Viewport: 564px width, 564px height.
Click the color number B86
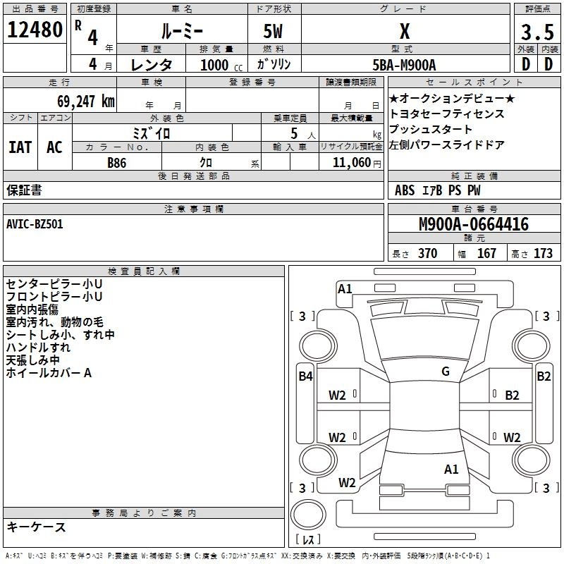click(116, 163)
